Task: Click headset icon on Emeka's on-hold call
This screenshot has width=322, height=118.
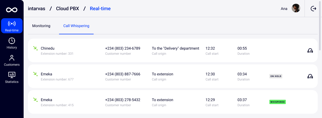Action: pyautogui.click(x=310, y=76)
